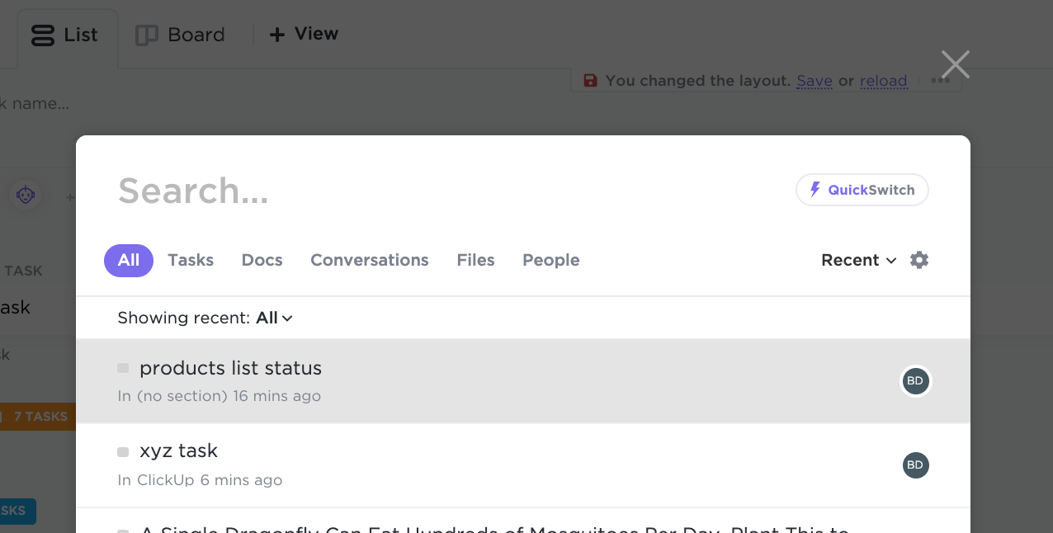
Task: Click the Save layout link
Action: pyautogui.click(x=815, y=81)
